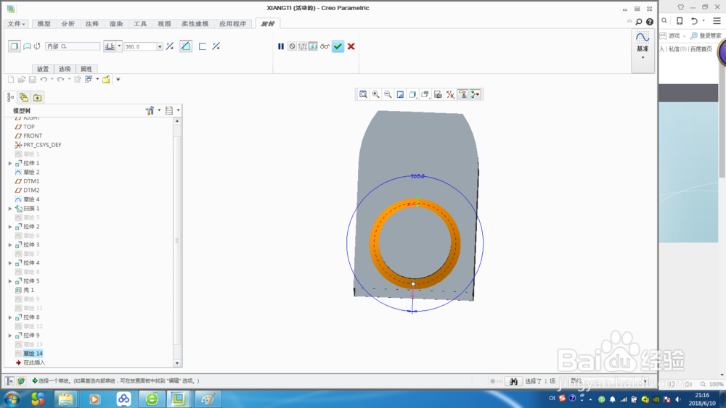Switch to the 分析 ribbon tab
Viewport: 726px width, 408px height.
point(68,24)
